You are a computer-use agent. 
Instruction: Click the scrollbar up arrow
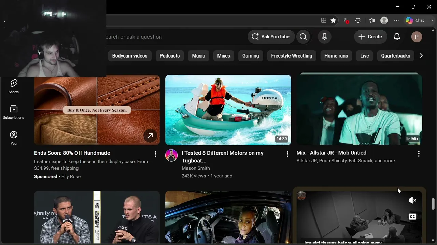pos(433,31)
